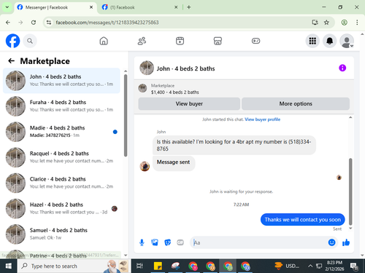Screen dimensions: 365x273
Task: Switch to the Messenger | Facebook tab
Action: [x=55, y=7]
